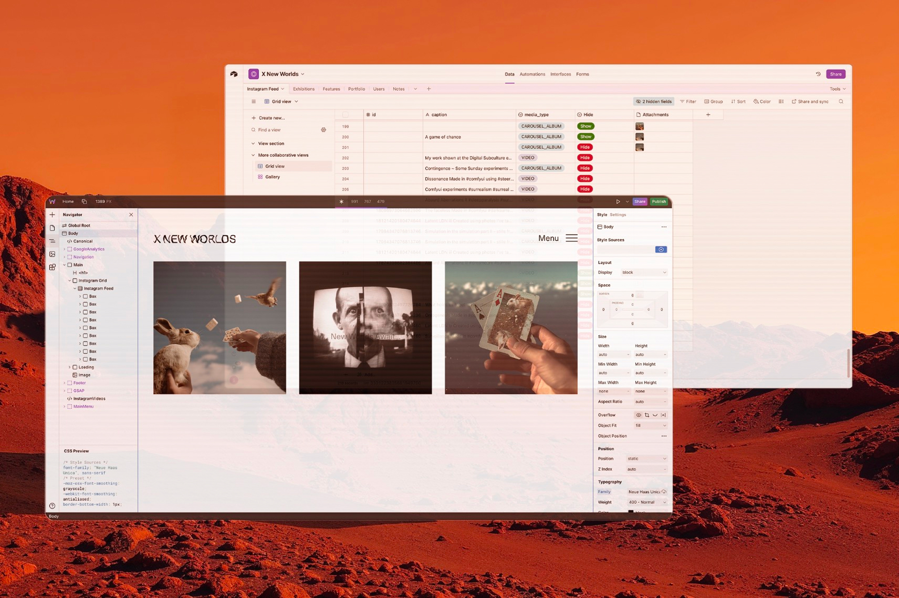Image resolution: width=899 pixels, height=598 pixels.
Task: Open the hamburger Menu icon on canvas
Action: click(571, 238)
